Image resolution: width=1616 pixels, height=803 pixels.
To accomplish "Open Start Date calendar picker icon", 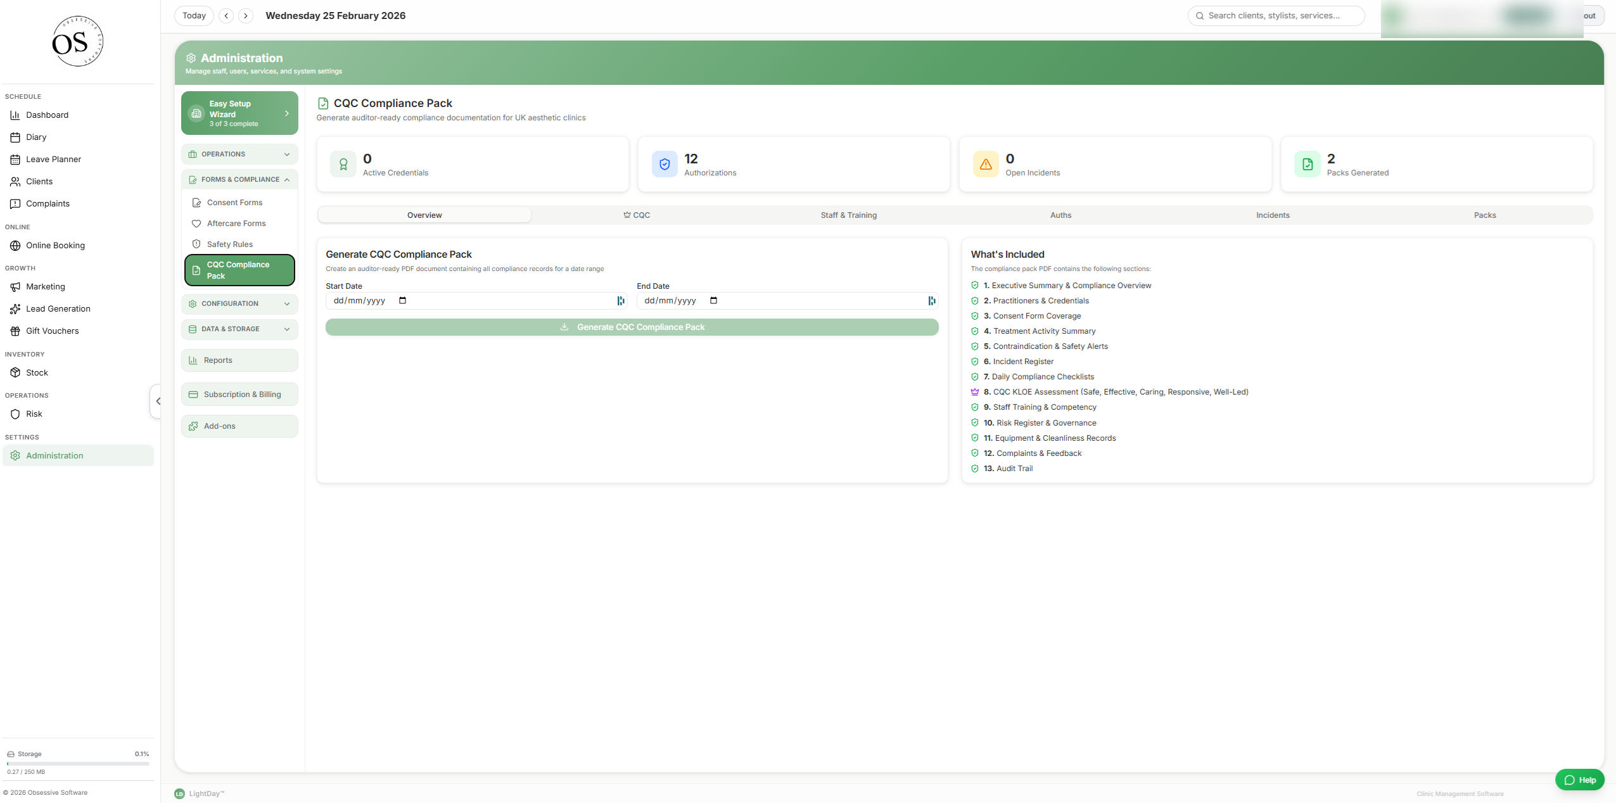I will [x=402, y=301].
